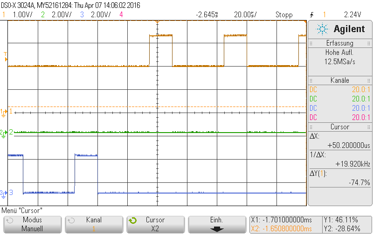Click channel 3 scale 2.00V/
Image resolution: width=373 pixels, height=234 pixels.
pyautogui.click(x=101, y=15)
